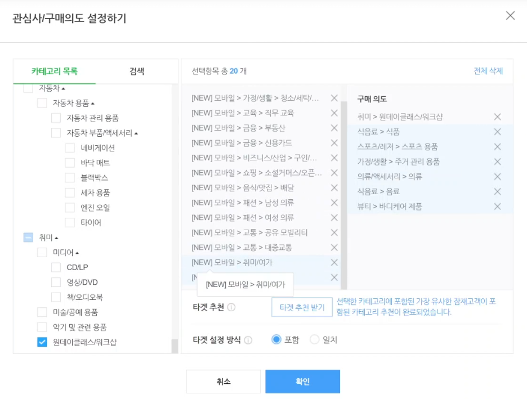Image resolution: width=527 pixels, height=399 pixels.
Task: Check the 엔진 오일 checkbox
Action: click(x=70, y=208)
